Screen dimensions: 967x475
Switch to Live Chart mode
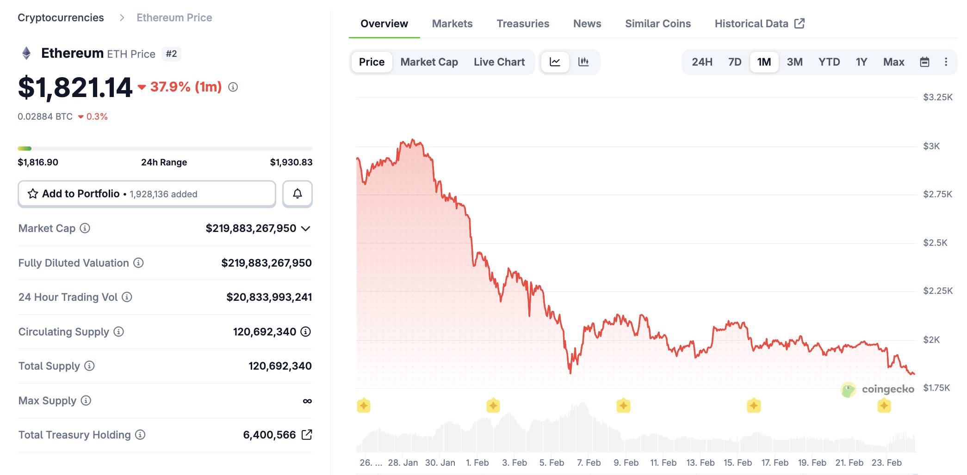coord(499,61)
